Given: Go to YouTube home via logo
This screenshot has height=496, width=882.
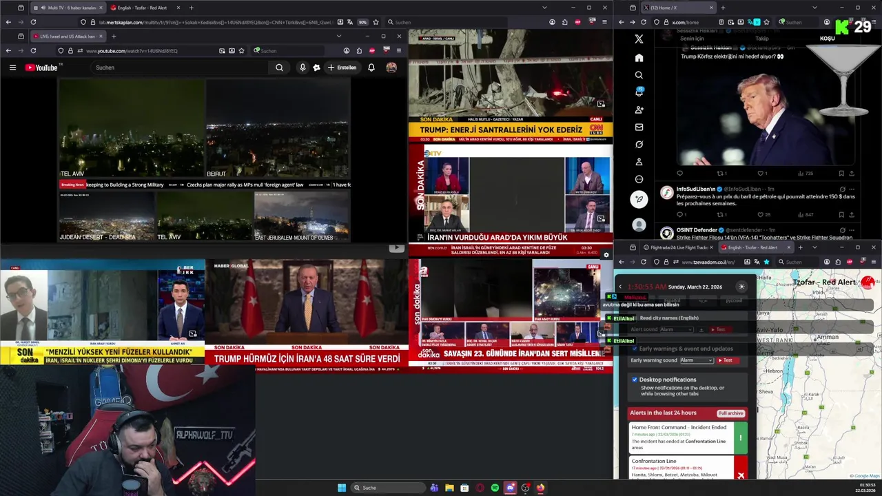Looking at the screenshot, I should coord(42,68).
